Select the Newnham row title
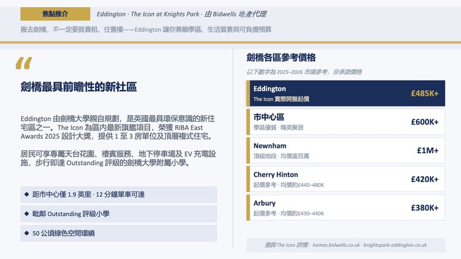Viewport: 461px width, 259px height. pos(270,146)
